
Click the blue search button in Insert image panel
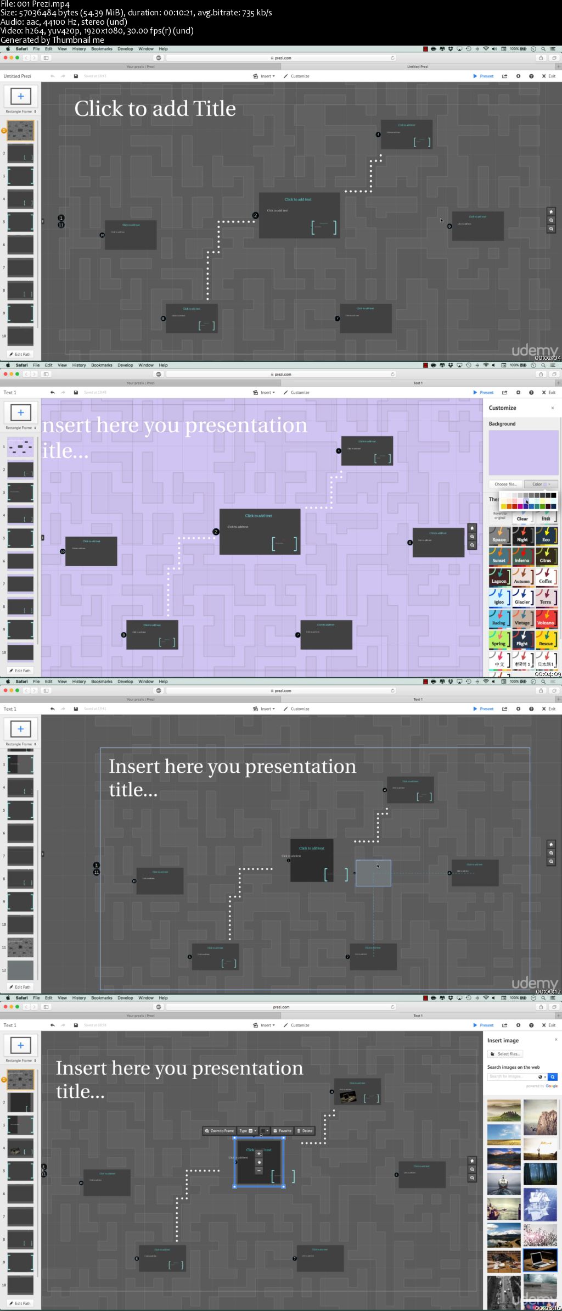point(553,1076)
